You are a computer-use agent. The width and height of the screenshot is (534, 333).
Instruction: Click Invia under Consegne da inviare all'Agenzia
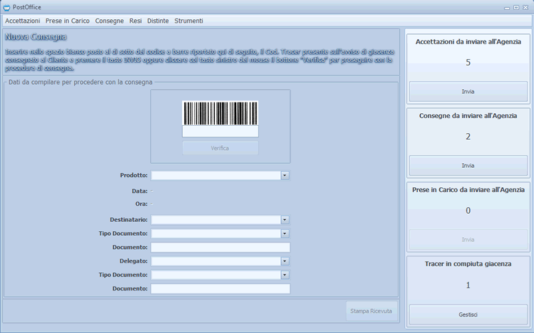point(468,165)
